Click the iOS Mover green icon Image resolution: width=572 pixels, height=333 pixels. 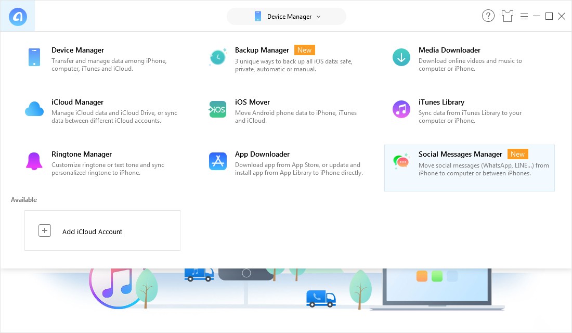coord(218,109)
